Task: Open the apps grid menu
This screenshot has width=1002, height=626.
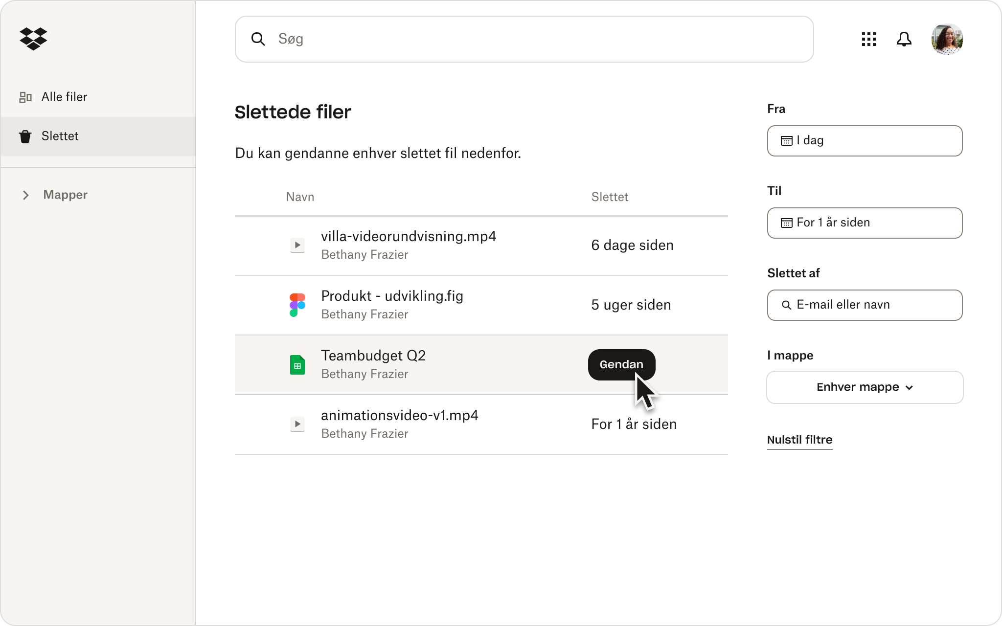Action: coord(868,39)
